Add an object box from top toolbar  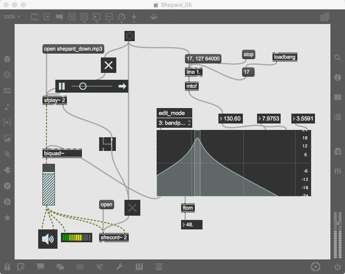tap(35, 17)
